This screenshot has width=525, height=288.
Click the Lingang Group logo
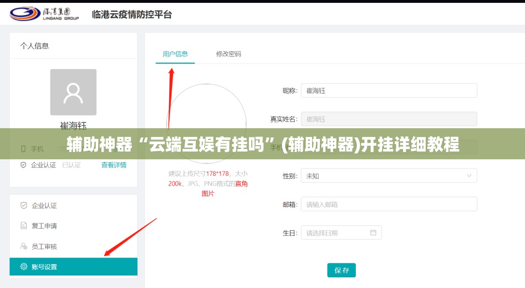coord(45,14)
